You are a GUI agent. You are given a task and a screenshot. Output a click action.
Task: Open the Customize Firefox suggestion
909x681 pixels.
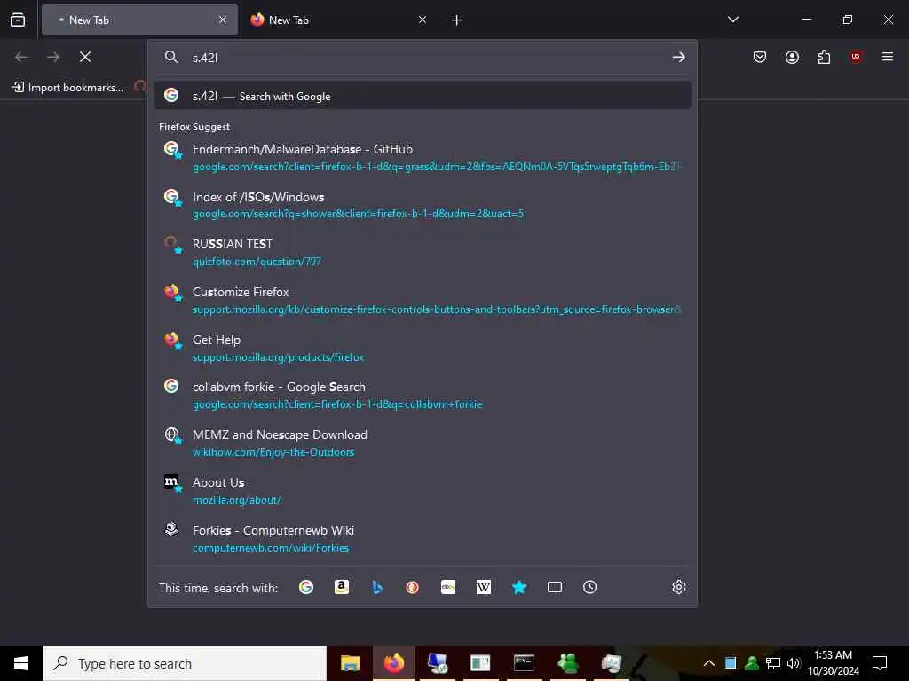(423, 301)
